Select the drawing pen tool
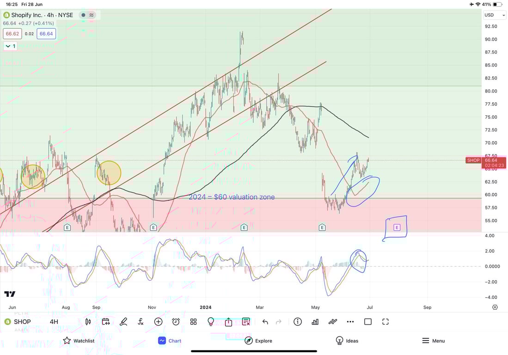 [x=123, y=322]
